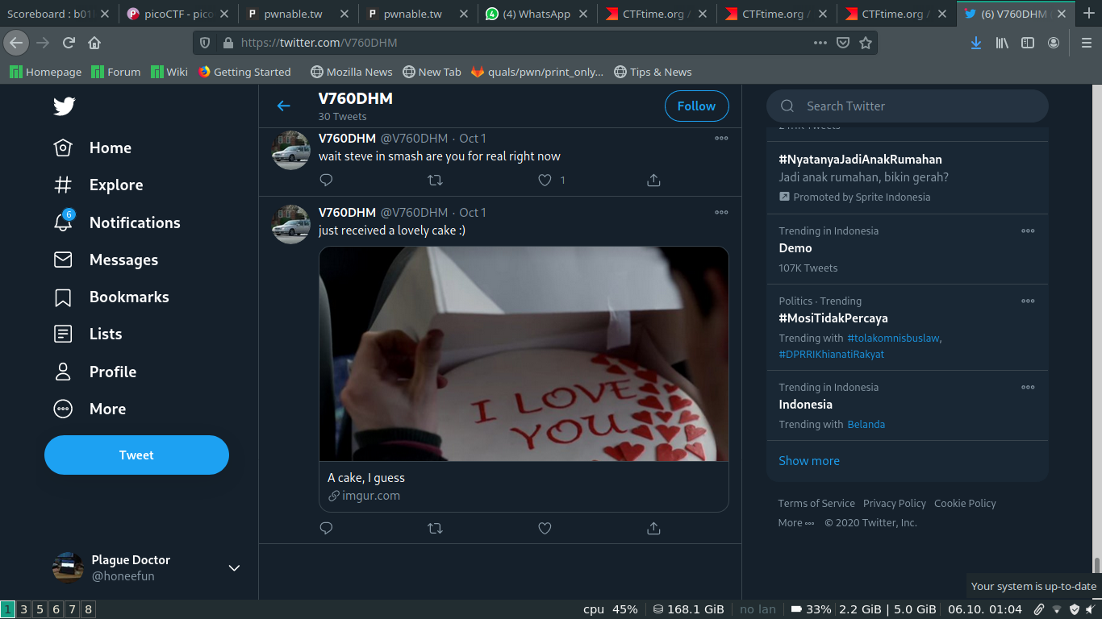Open Firefox downloads arrow
Image resolution: width=1102 pixels, height=619 pixels.
tap(976, 43)
